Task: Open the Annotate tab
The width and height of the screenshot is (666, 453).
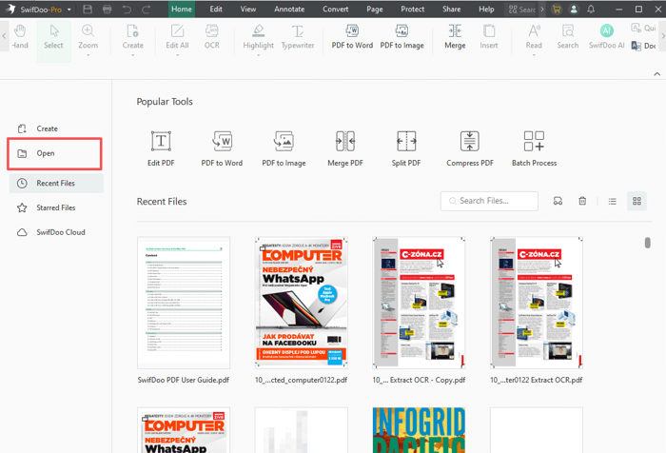Action: [x=289, y=9]
